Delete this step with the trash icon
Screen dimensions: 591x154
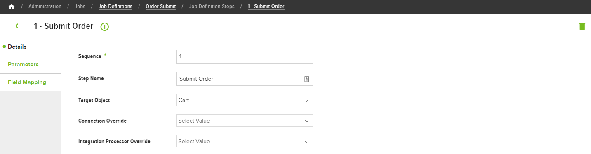(x=582, y=26)
